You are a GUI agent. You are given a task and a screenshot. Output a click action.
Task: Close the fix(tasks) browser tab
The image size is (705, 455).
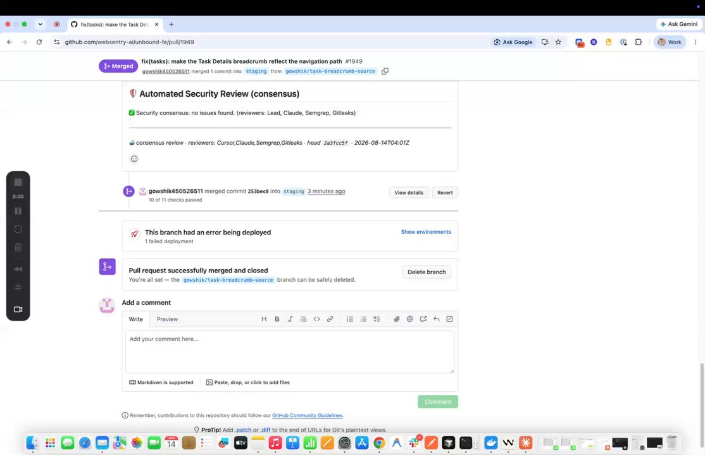pos(156,24)
